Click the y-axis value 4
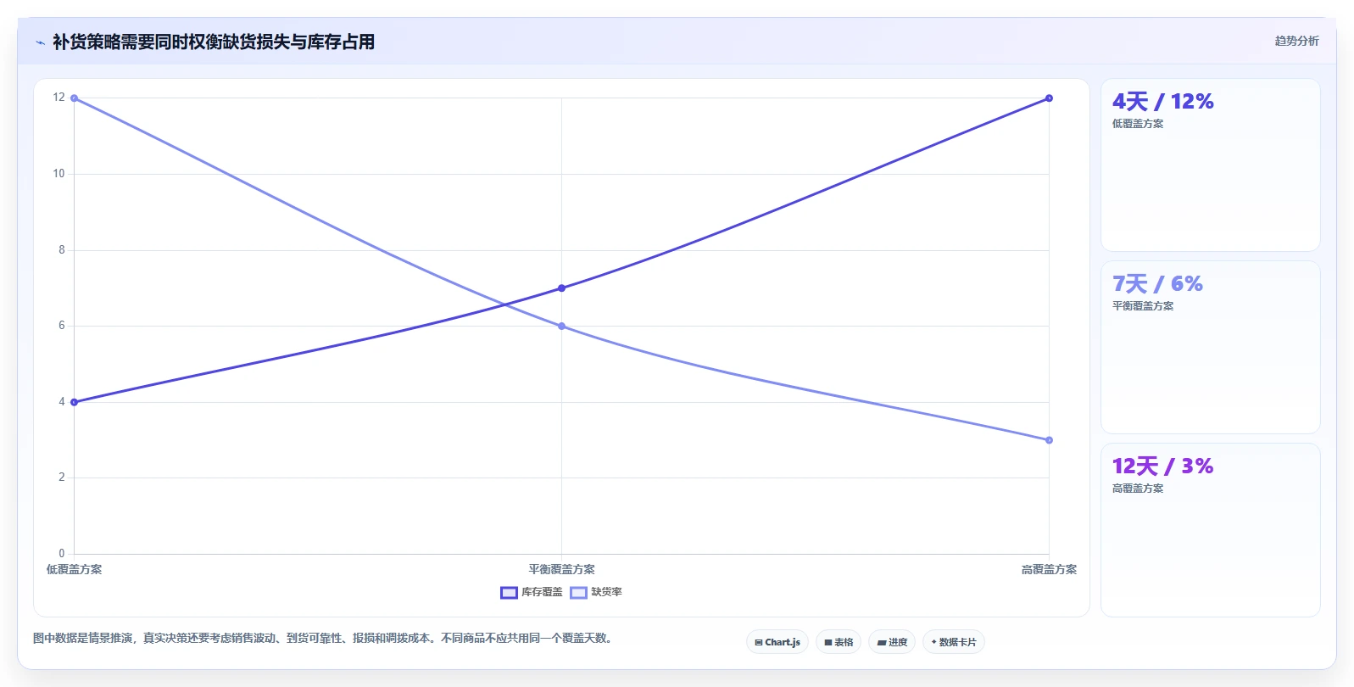The height and width of the screenshot is (687, 1354). coord(62,402)
